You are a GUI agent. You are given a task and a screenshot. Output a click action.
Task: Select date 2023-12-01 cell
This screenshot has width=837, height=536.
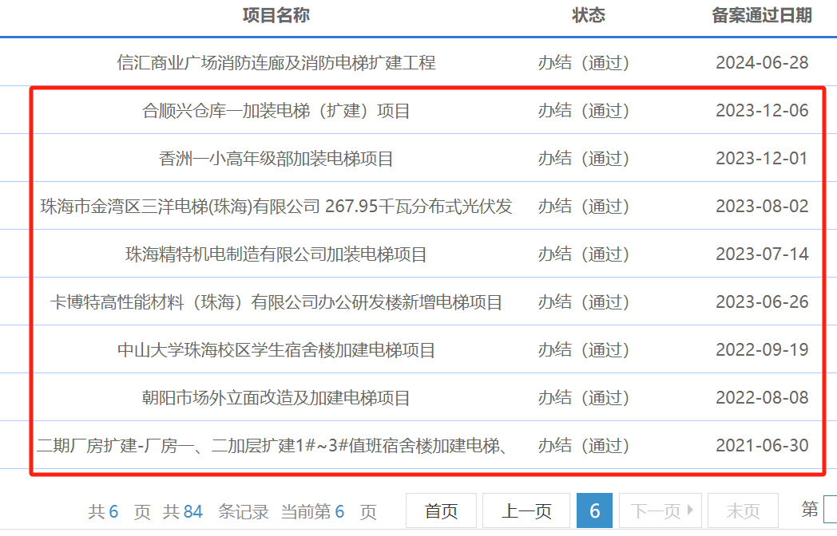click(x=762, y=159)
